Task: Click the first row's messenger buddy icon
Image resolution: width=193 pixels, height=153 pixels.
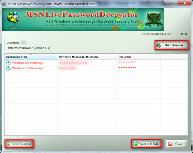Action: (x=8, y=63)
